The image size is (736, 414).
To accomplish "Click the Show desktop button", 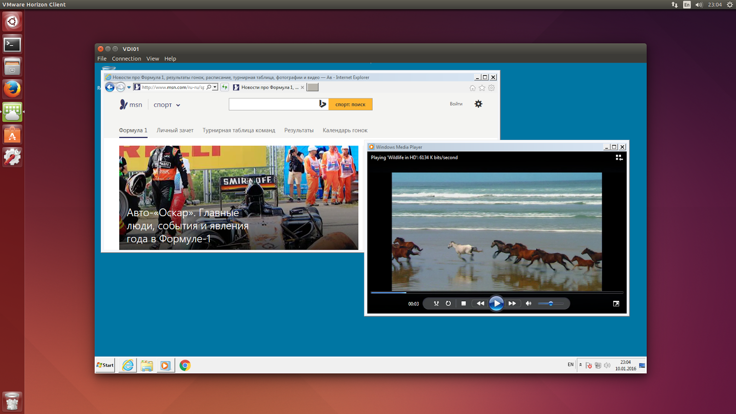I will click(642, 365).
